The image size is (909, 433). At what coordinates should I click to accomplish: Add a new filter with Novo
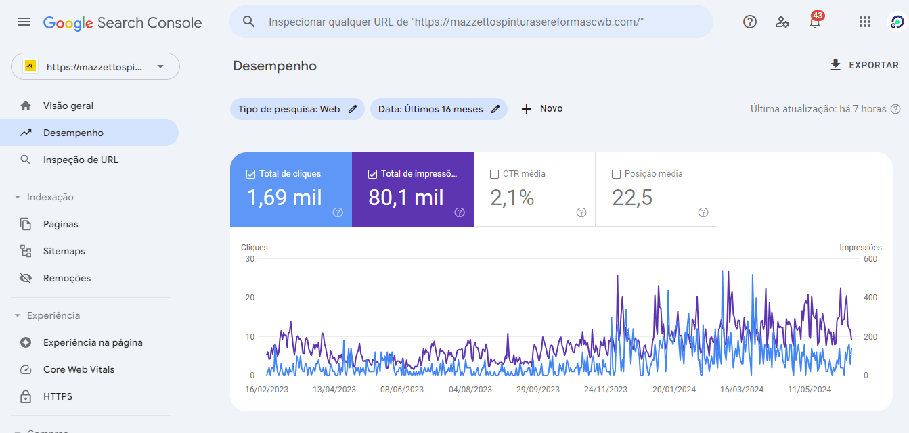[541, 109]
